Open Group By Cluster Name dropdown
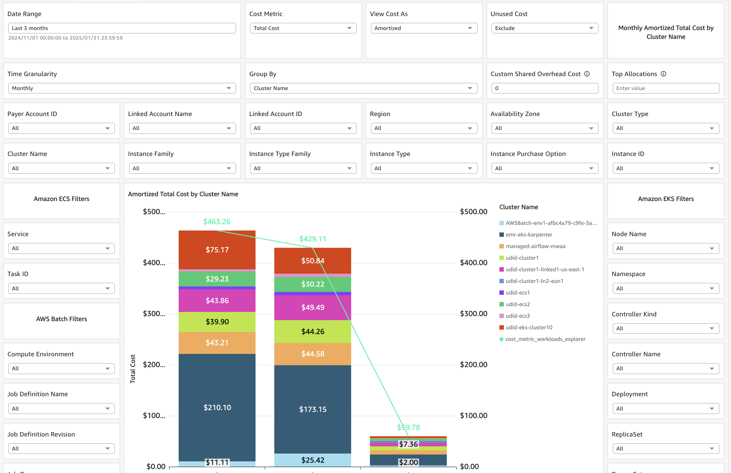Viewport: 731px width, 473px height. click(363, 88)
